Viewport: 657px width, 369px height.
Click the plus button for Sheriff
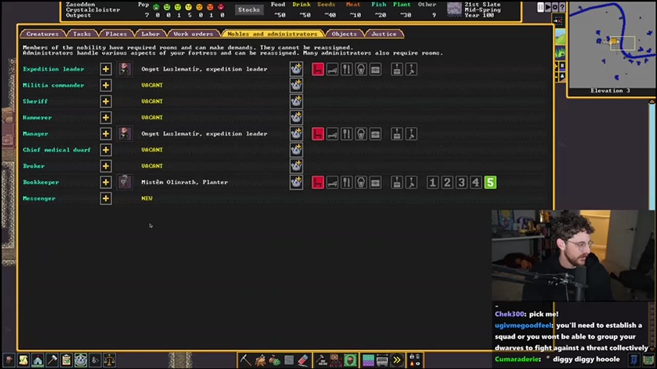[106, 101]
